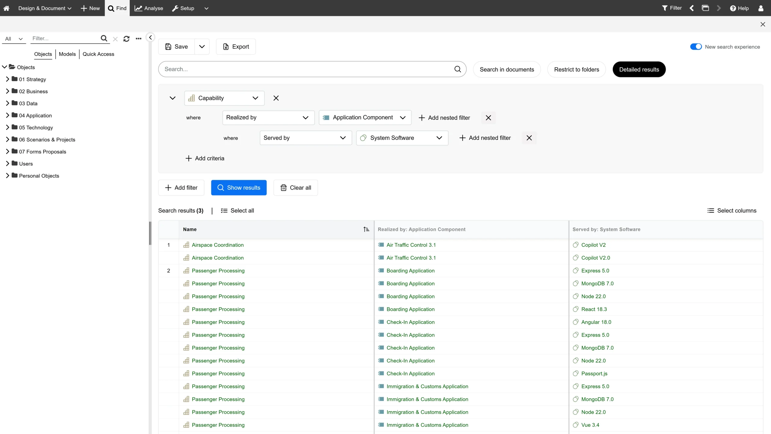The image size is (771, 434).
Task: Open the three-dots more options menu
Action: [139, 39]
